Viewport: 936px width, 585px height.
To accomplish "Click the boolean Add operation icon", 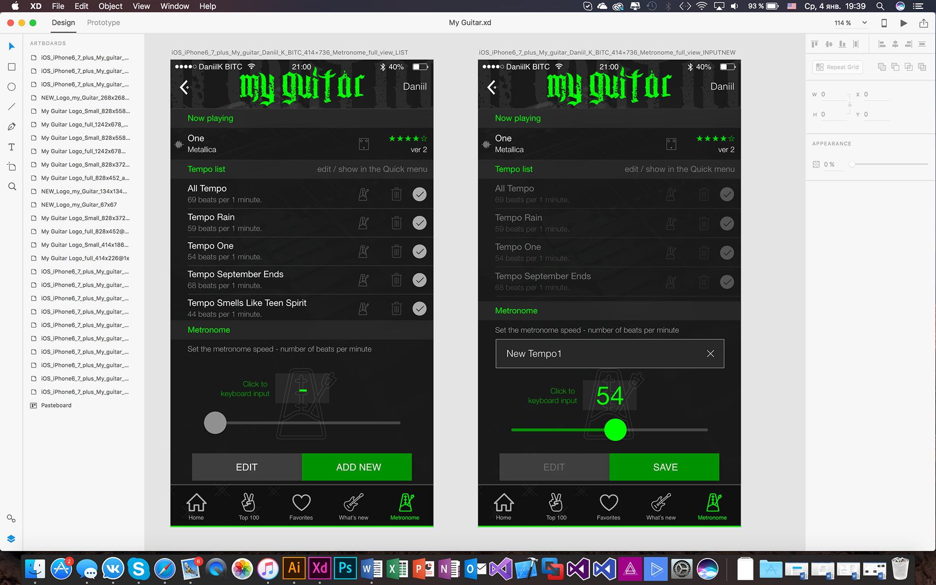I will click(881, 67).
